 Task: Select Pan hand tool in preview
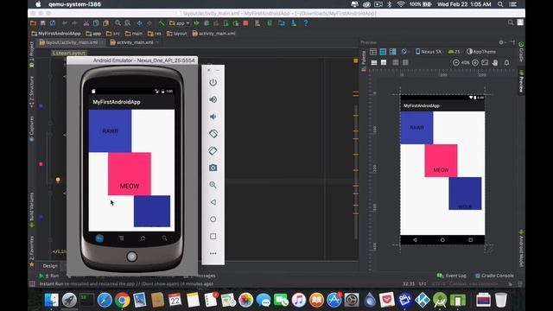[x=495, y=62]
